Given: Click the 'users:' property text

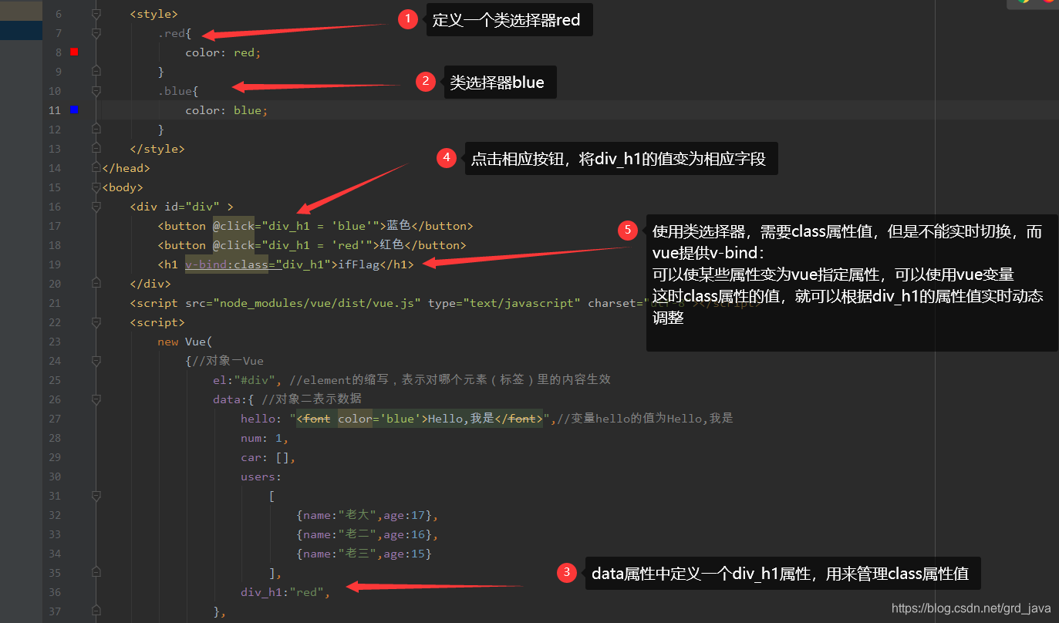Looking at the screenshot, I should (261, 477).
